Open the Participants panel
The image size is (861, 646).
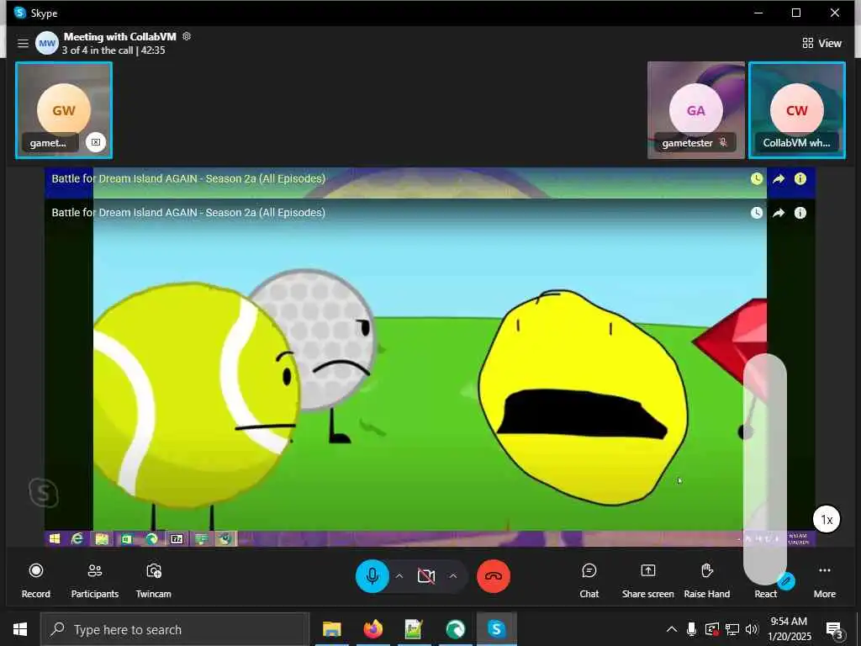pyautogui.click(x=94, y=580)
